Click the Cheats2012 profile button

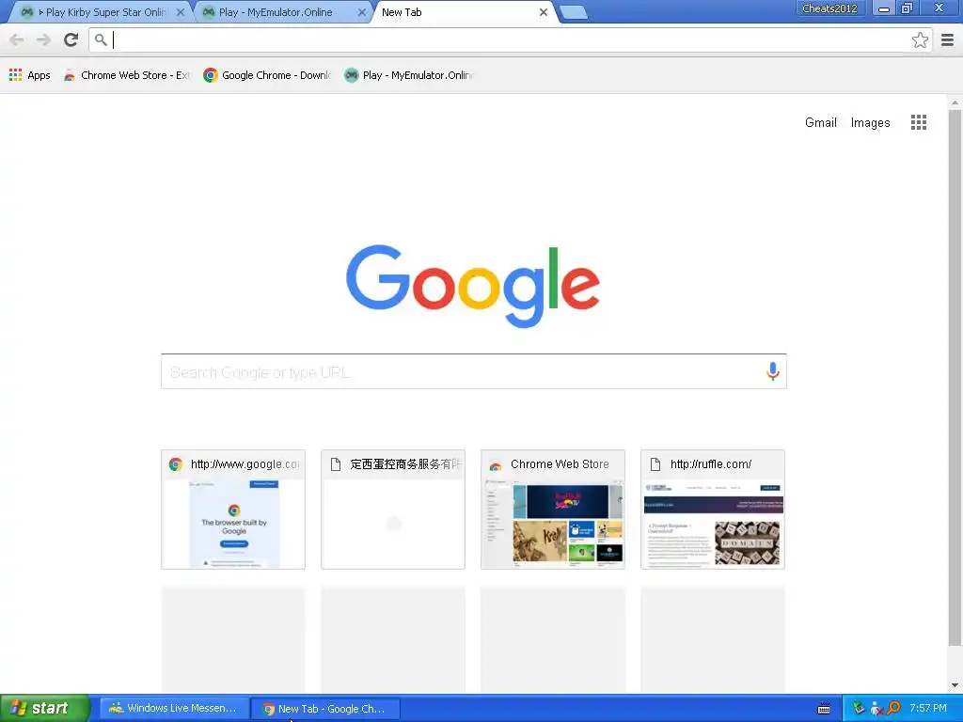(829, 8)
